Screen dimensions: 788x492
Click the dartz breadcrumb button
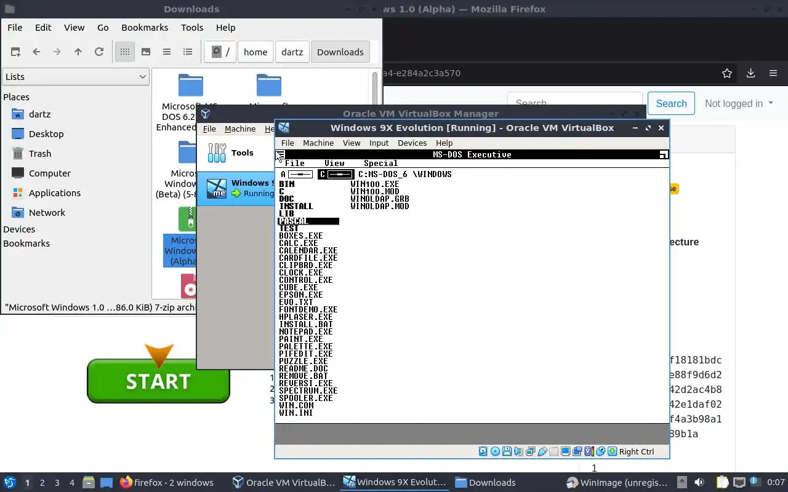pyautogui.click(x=292, y=52)
